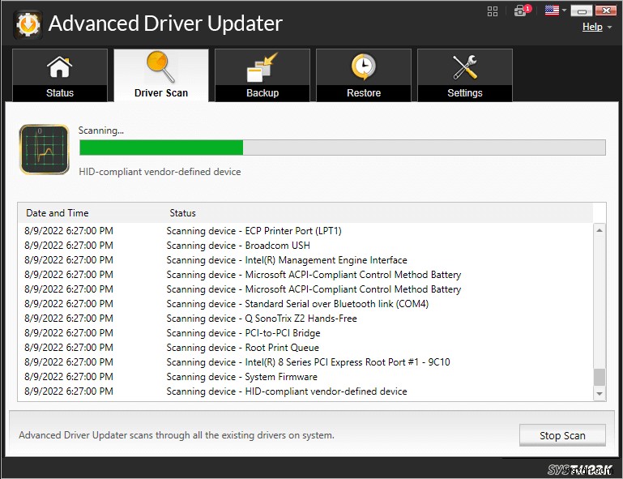Select the System Firmware row
Image resolution: width=623 pixels, height=479 pixels.
coord(305,376)
